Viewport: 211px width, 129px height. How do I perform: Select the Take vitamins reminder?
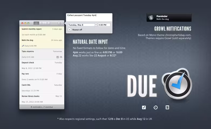[x=42, y=54]
